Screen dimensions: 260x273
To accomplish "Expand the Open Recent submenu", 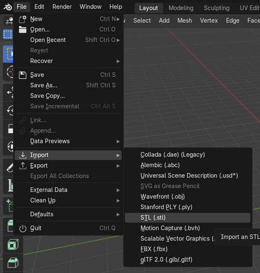I will click(118, 40).
